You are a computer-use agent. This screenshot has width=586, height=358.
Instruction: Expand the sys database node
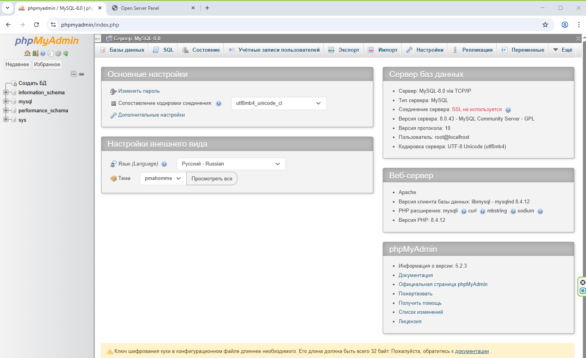(6, 119)
